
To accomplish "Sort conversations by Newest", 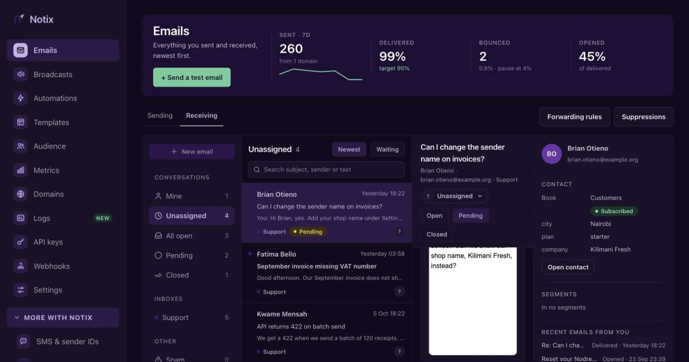I will [349, 149].
